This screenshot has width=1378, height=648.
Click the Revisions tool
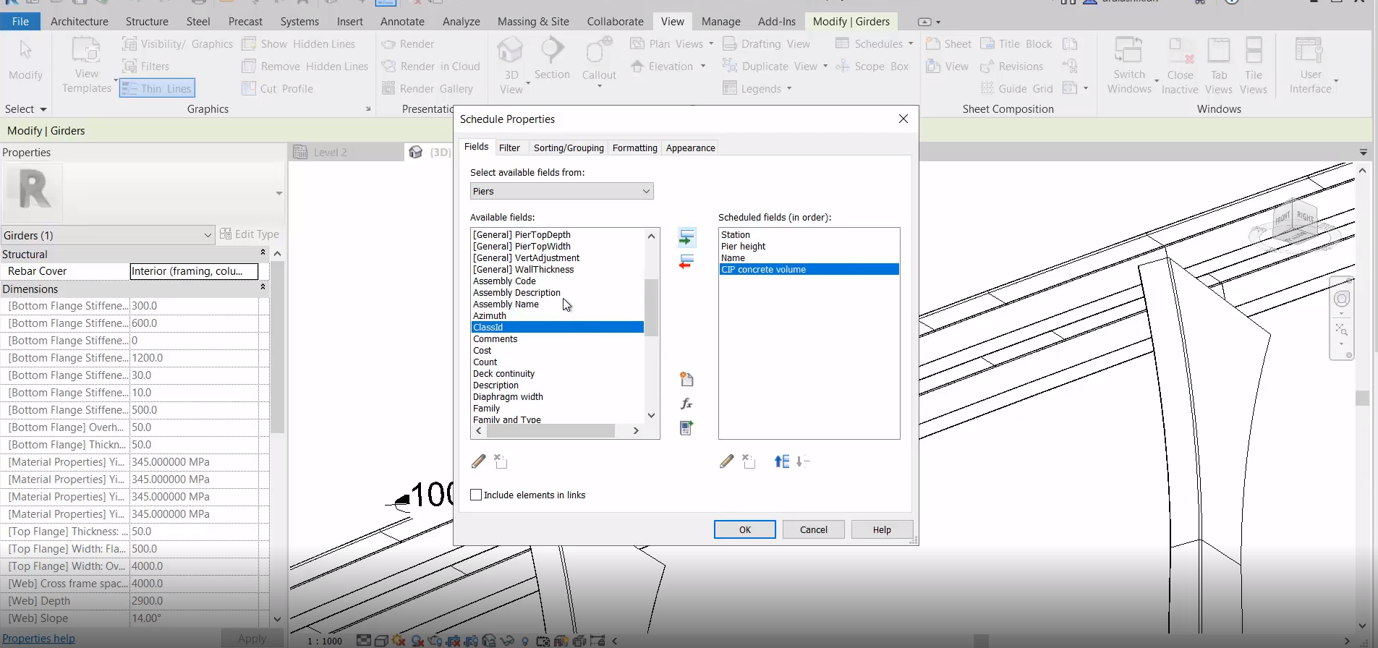click(1011, 67)
